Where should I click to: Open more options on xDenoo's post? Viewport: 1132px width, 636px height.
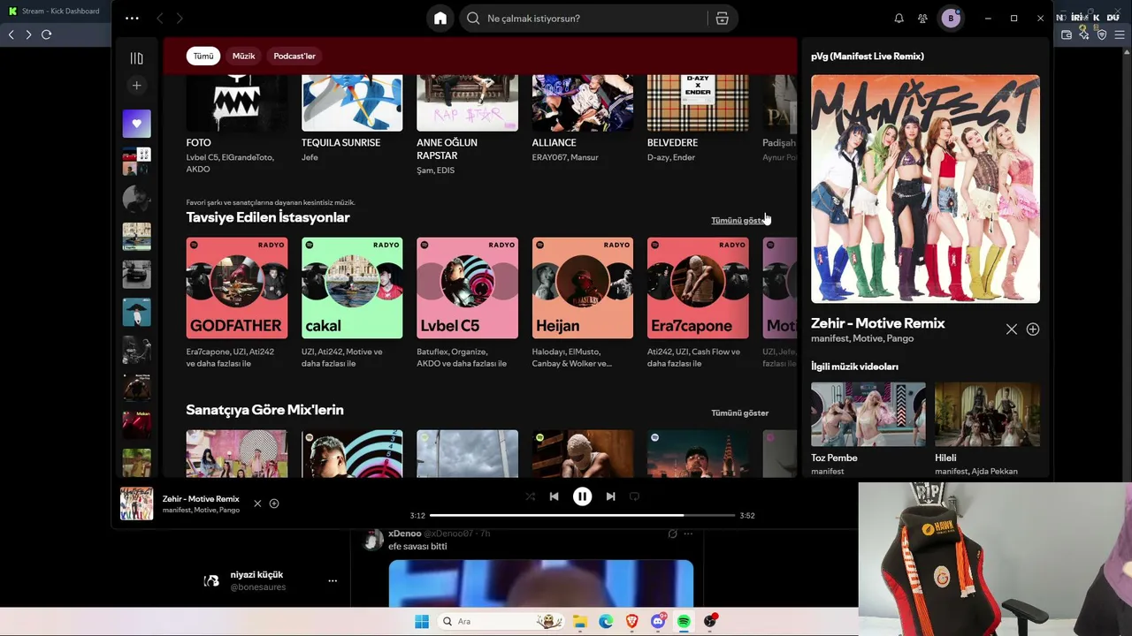coord(688,534)
